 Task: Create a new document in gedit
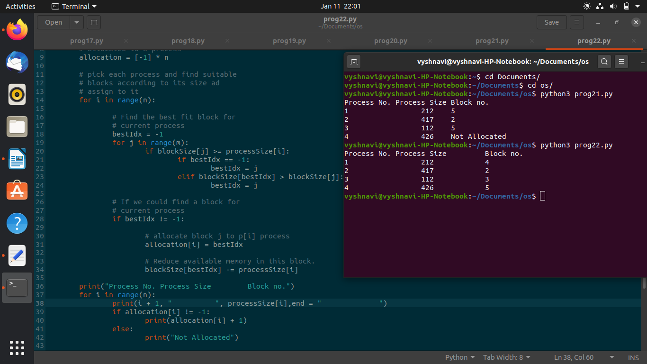[94, 22]
